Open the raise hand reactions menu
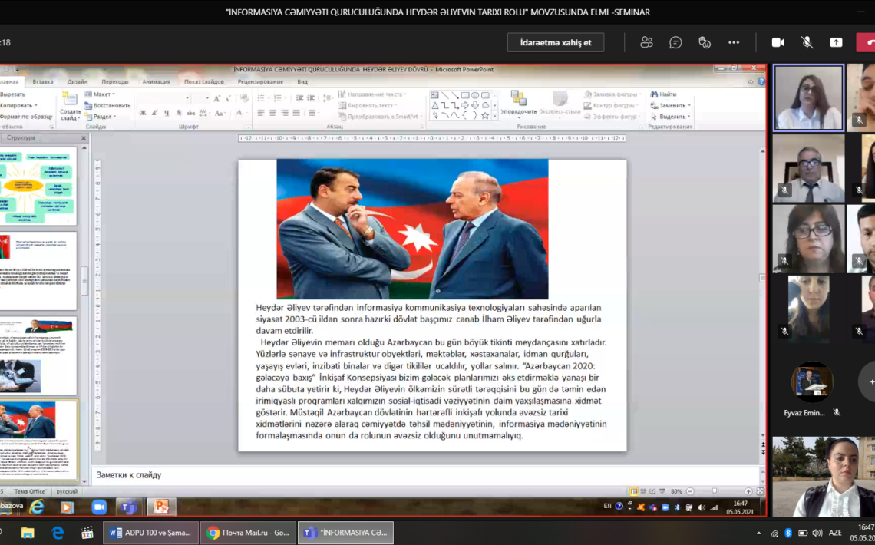 705,42
